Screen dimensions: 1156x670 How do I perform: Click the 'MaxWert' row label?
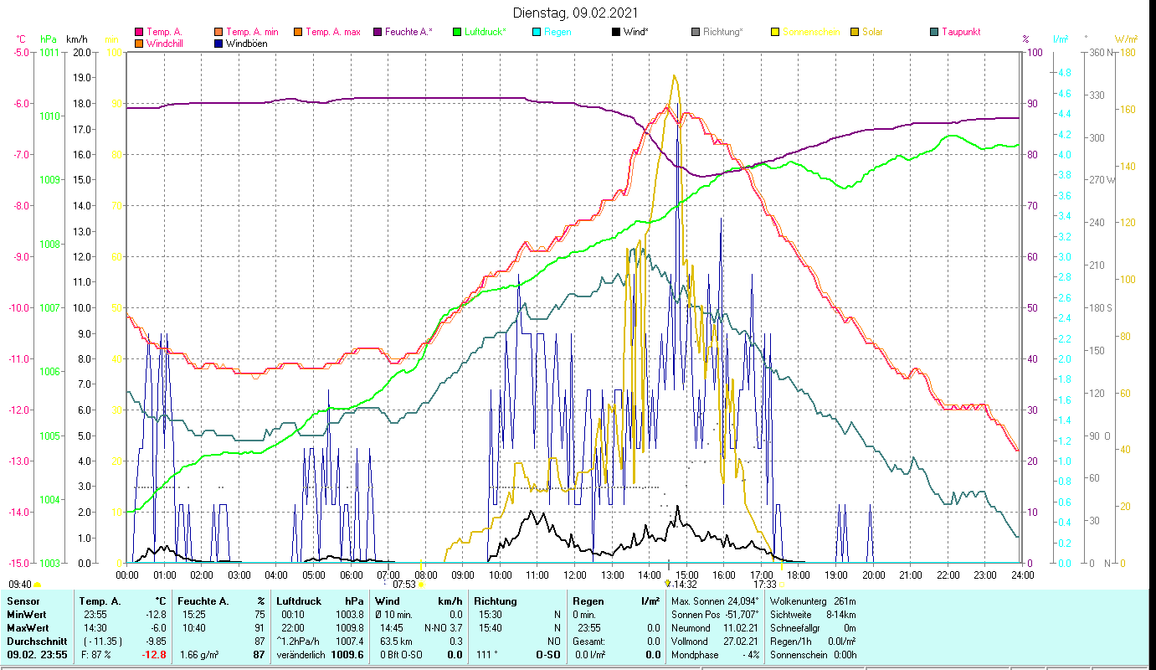tap(27, 628)
